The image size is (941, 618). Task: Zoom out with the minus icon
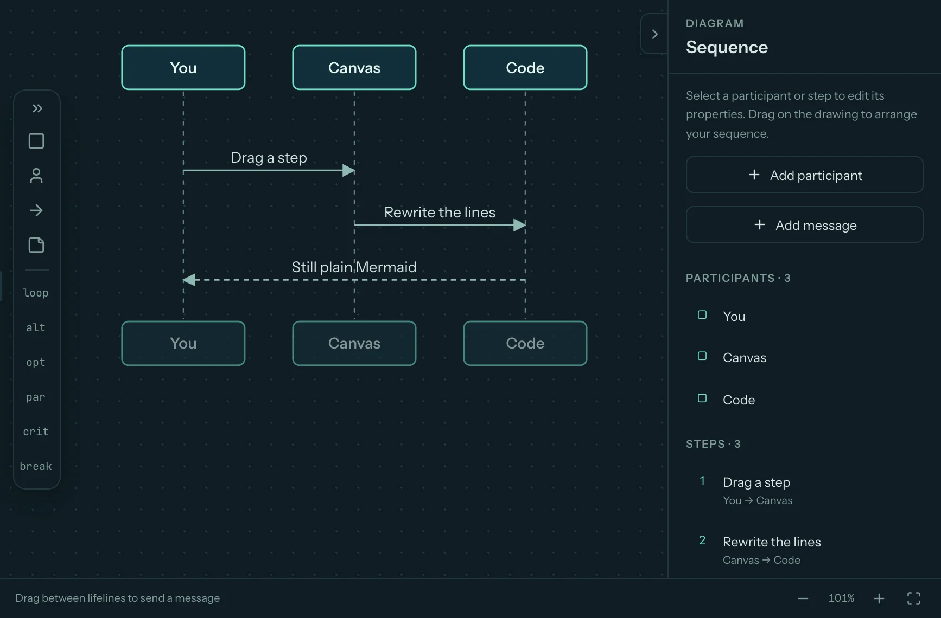[803, 598]
